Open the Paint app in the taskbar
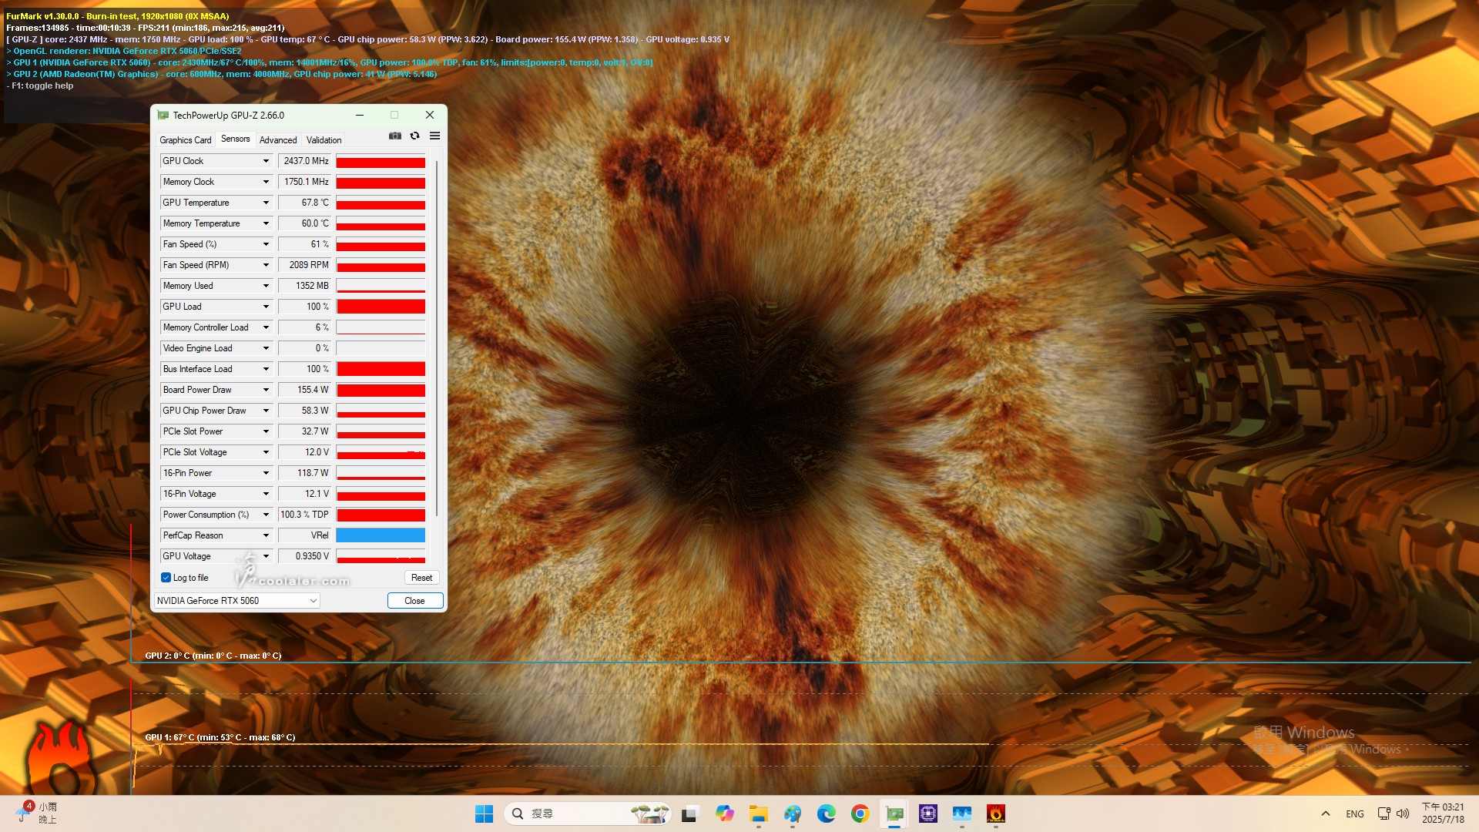Screen dimensions: 1479x832 (x=793, y=814)
